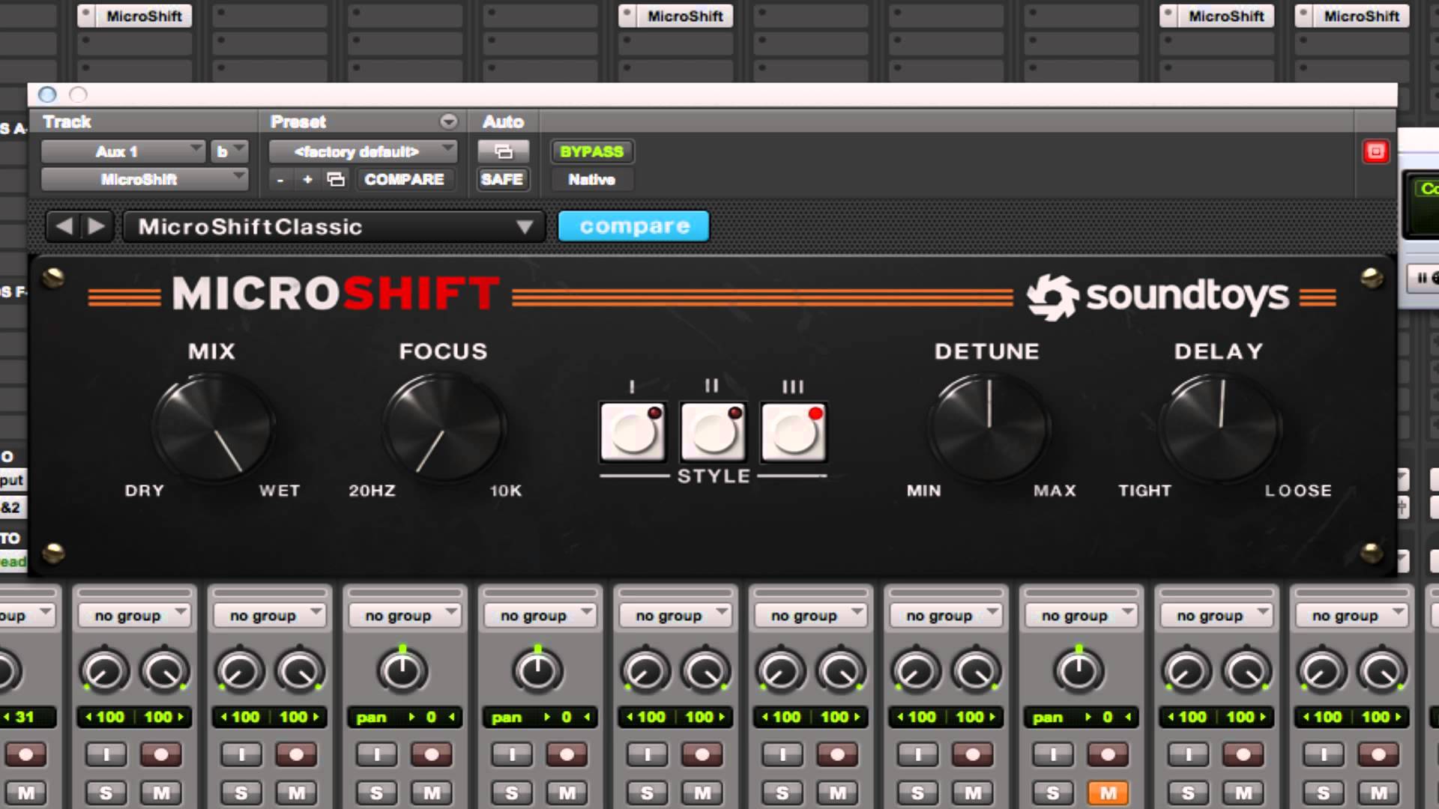This screenshot has height=809, width=1439.
Task: Click the previous preset arrow next to MicroShiftClassic
Action: click(64, 225)
